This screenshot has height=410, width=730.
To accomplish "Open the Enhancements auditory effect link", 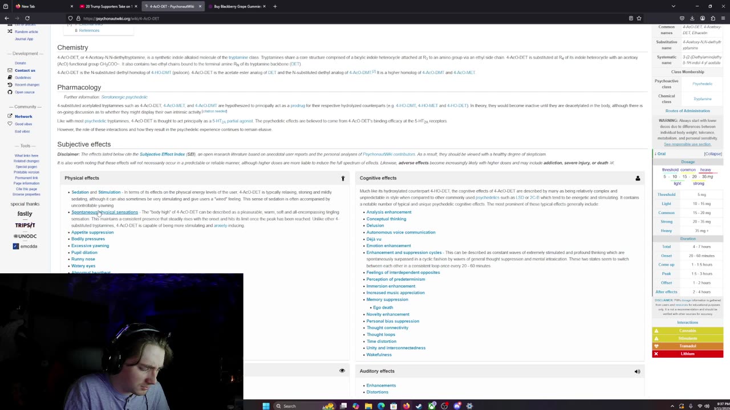I will (x=381, y=386).
